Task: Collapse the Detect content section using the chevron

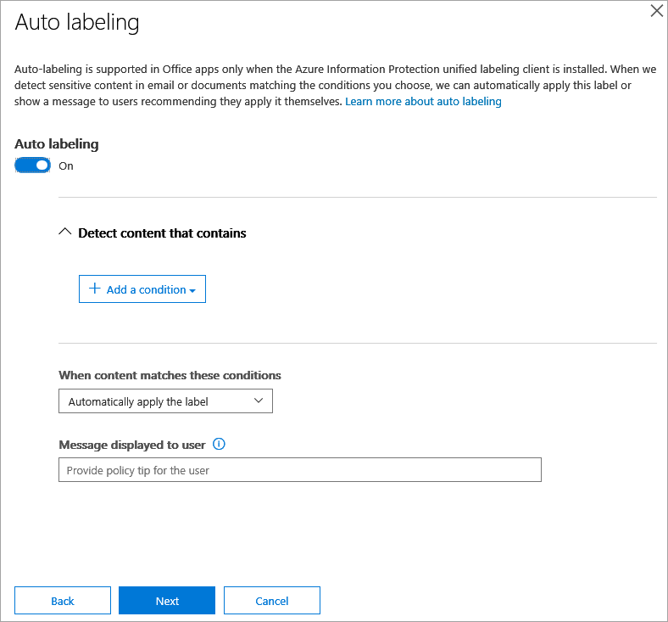Action: pos(64,232)
